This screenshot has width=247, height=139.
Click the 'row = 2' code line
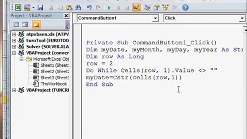tap(100, 64)
